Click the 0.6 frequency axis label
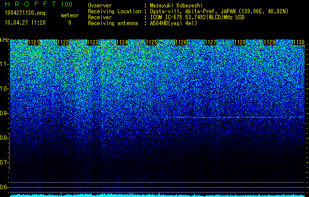Viewport: 309px width, 197px height. coord(4,187)
